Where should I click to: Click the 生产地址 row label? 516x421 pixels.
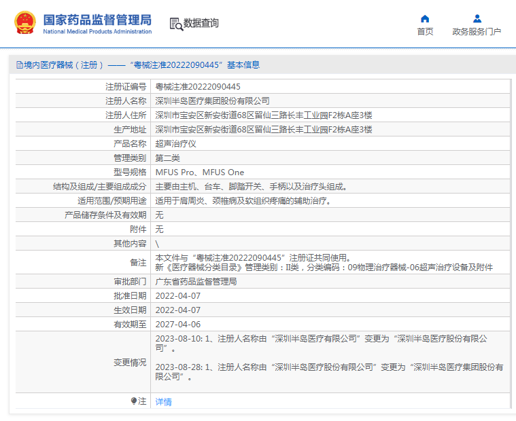point(130,130)
